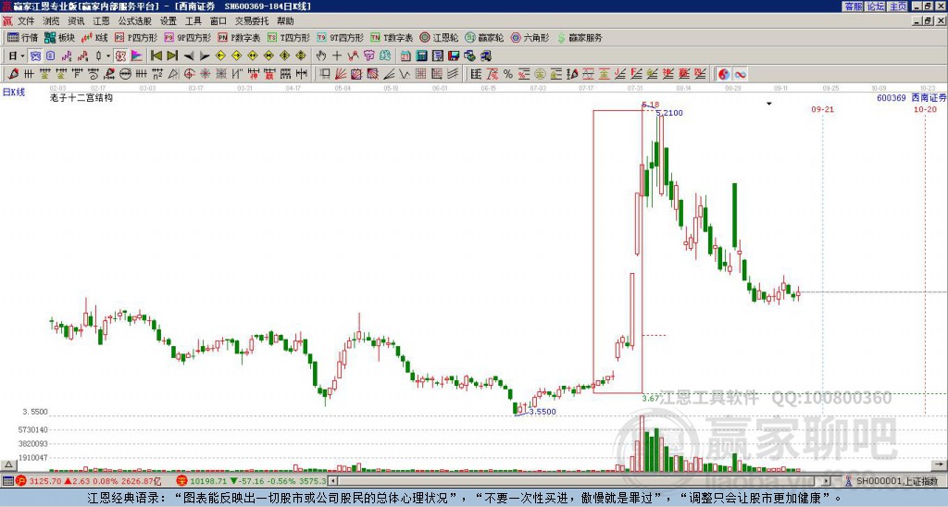
Task: Select the circle with horizontal line tool
Action: [126, 74]
